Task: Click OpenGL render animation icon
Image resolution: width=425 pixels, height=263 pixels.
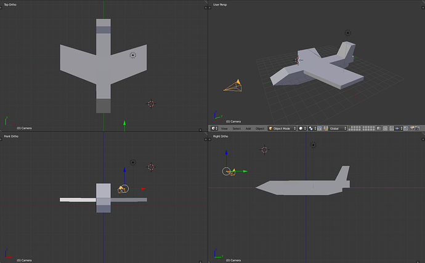Action: click(x=417, y=128)
